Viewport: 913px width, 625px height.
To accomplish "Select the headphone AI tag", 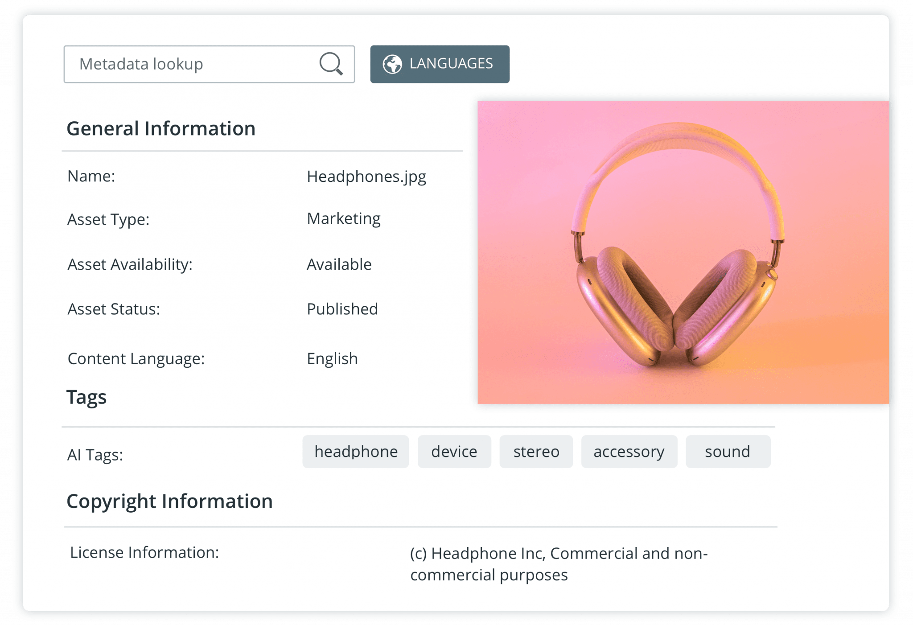I will [x=355, y=451].
